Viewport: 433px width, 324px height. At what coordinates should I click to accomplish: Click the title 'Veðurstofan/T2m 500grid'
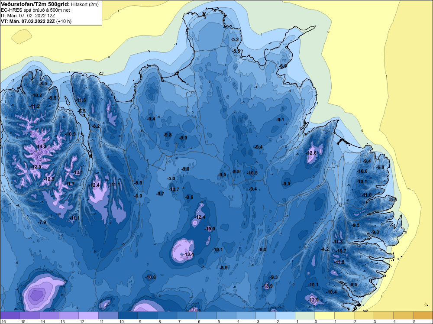35,4
